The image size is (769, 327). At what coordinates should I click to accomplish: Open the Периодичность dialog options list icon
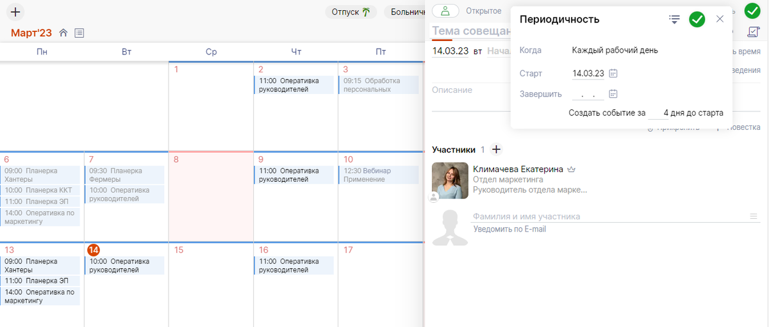674,19
